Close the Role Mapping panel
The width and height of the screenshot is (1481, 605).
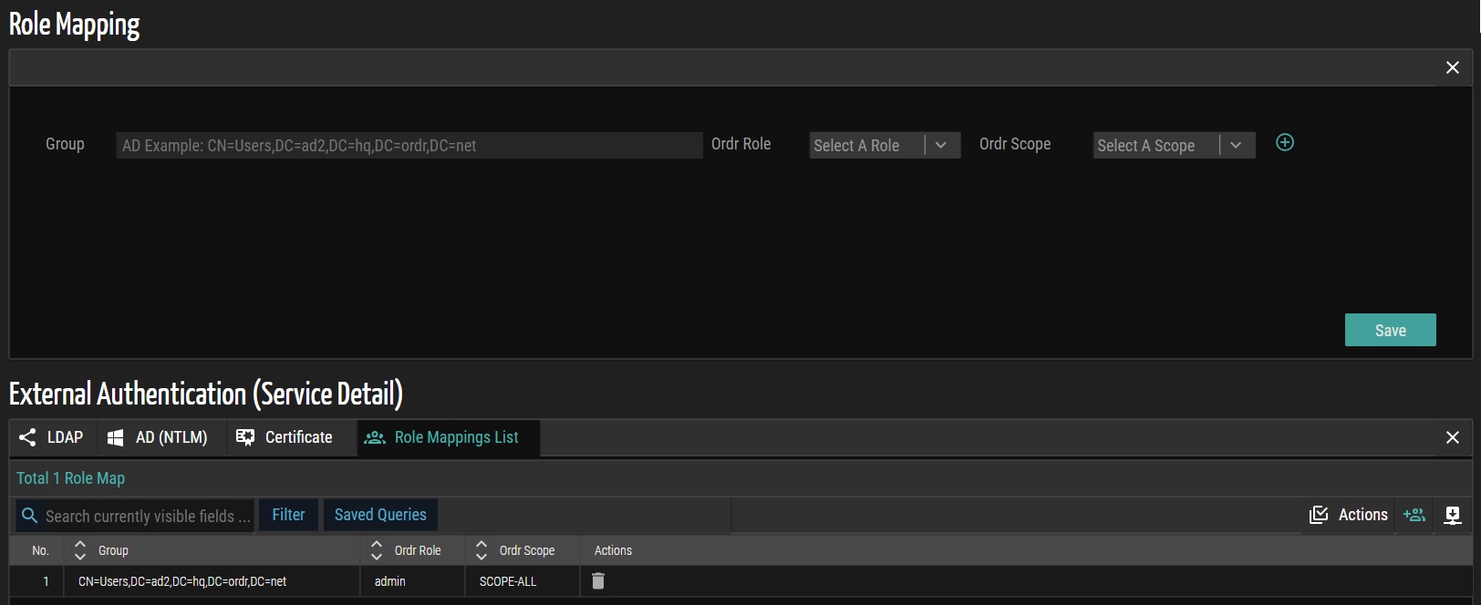pos(1452,67)
